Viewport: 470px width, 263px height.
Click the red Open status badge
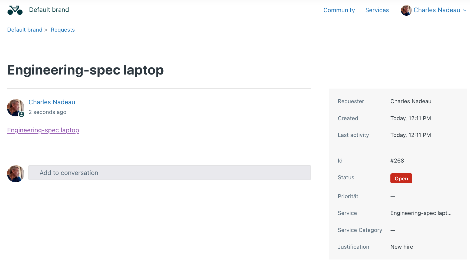pyautogui.click(x=401, y=178)
